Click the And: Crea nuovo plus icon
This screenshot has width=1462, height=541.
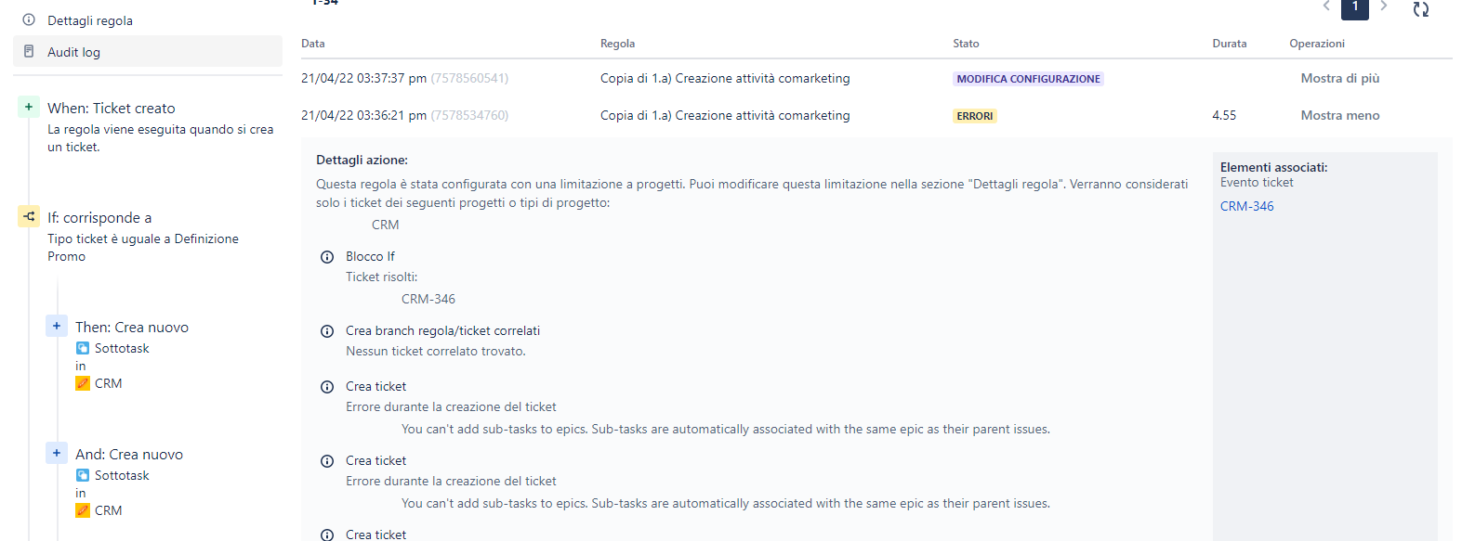57,453
